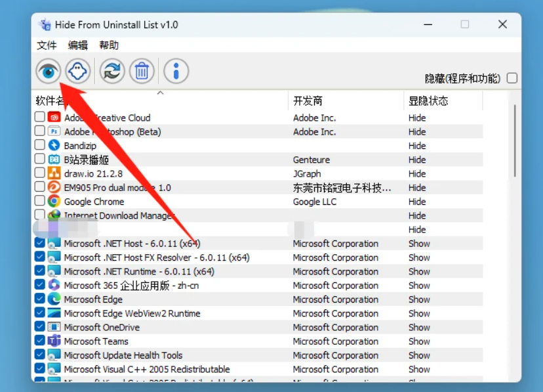Viewport: 543px width, 392px height.
Task: Click the Microsoft Update Health Tools icon
Action: pyautogui.click(x=54, y=355)
